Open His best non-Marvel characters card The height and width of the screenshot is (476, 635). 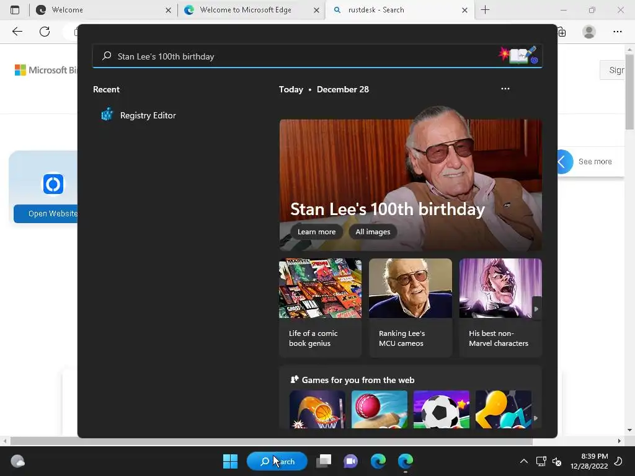500,307
